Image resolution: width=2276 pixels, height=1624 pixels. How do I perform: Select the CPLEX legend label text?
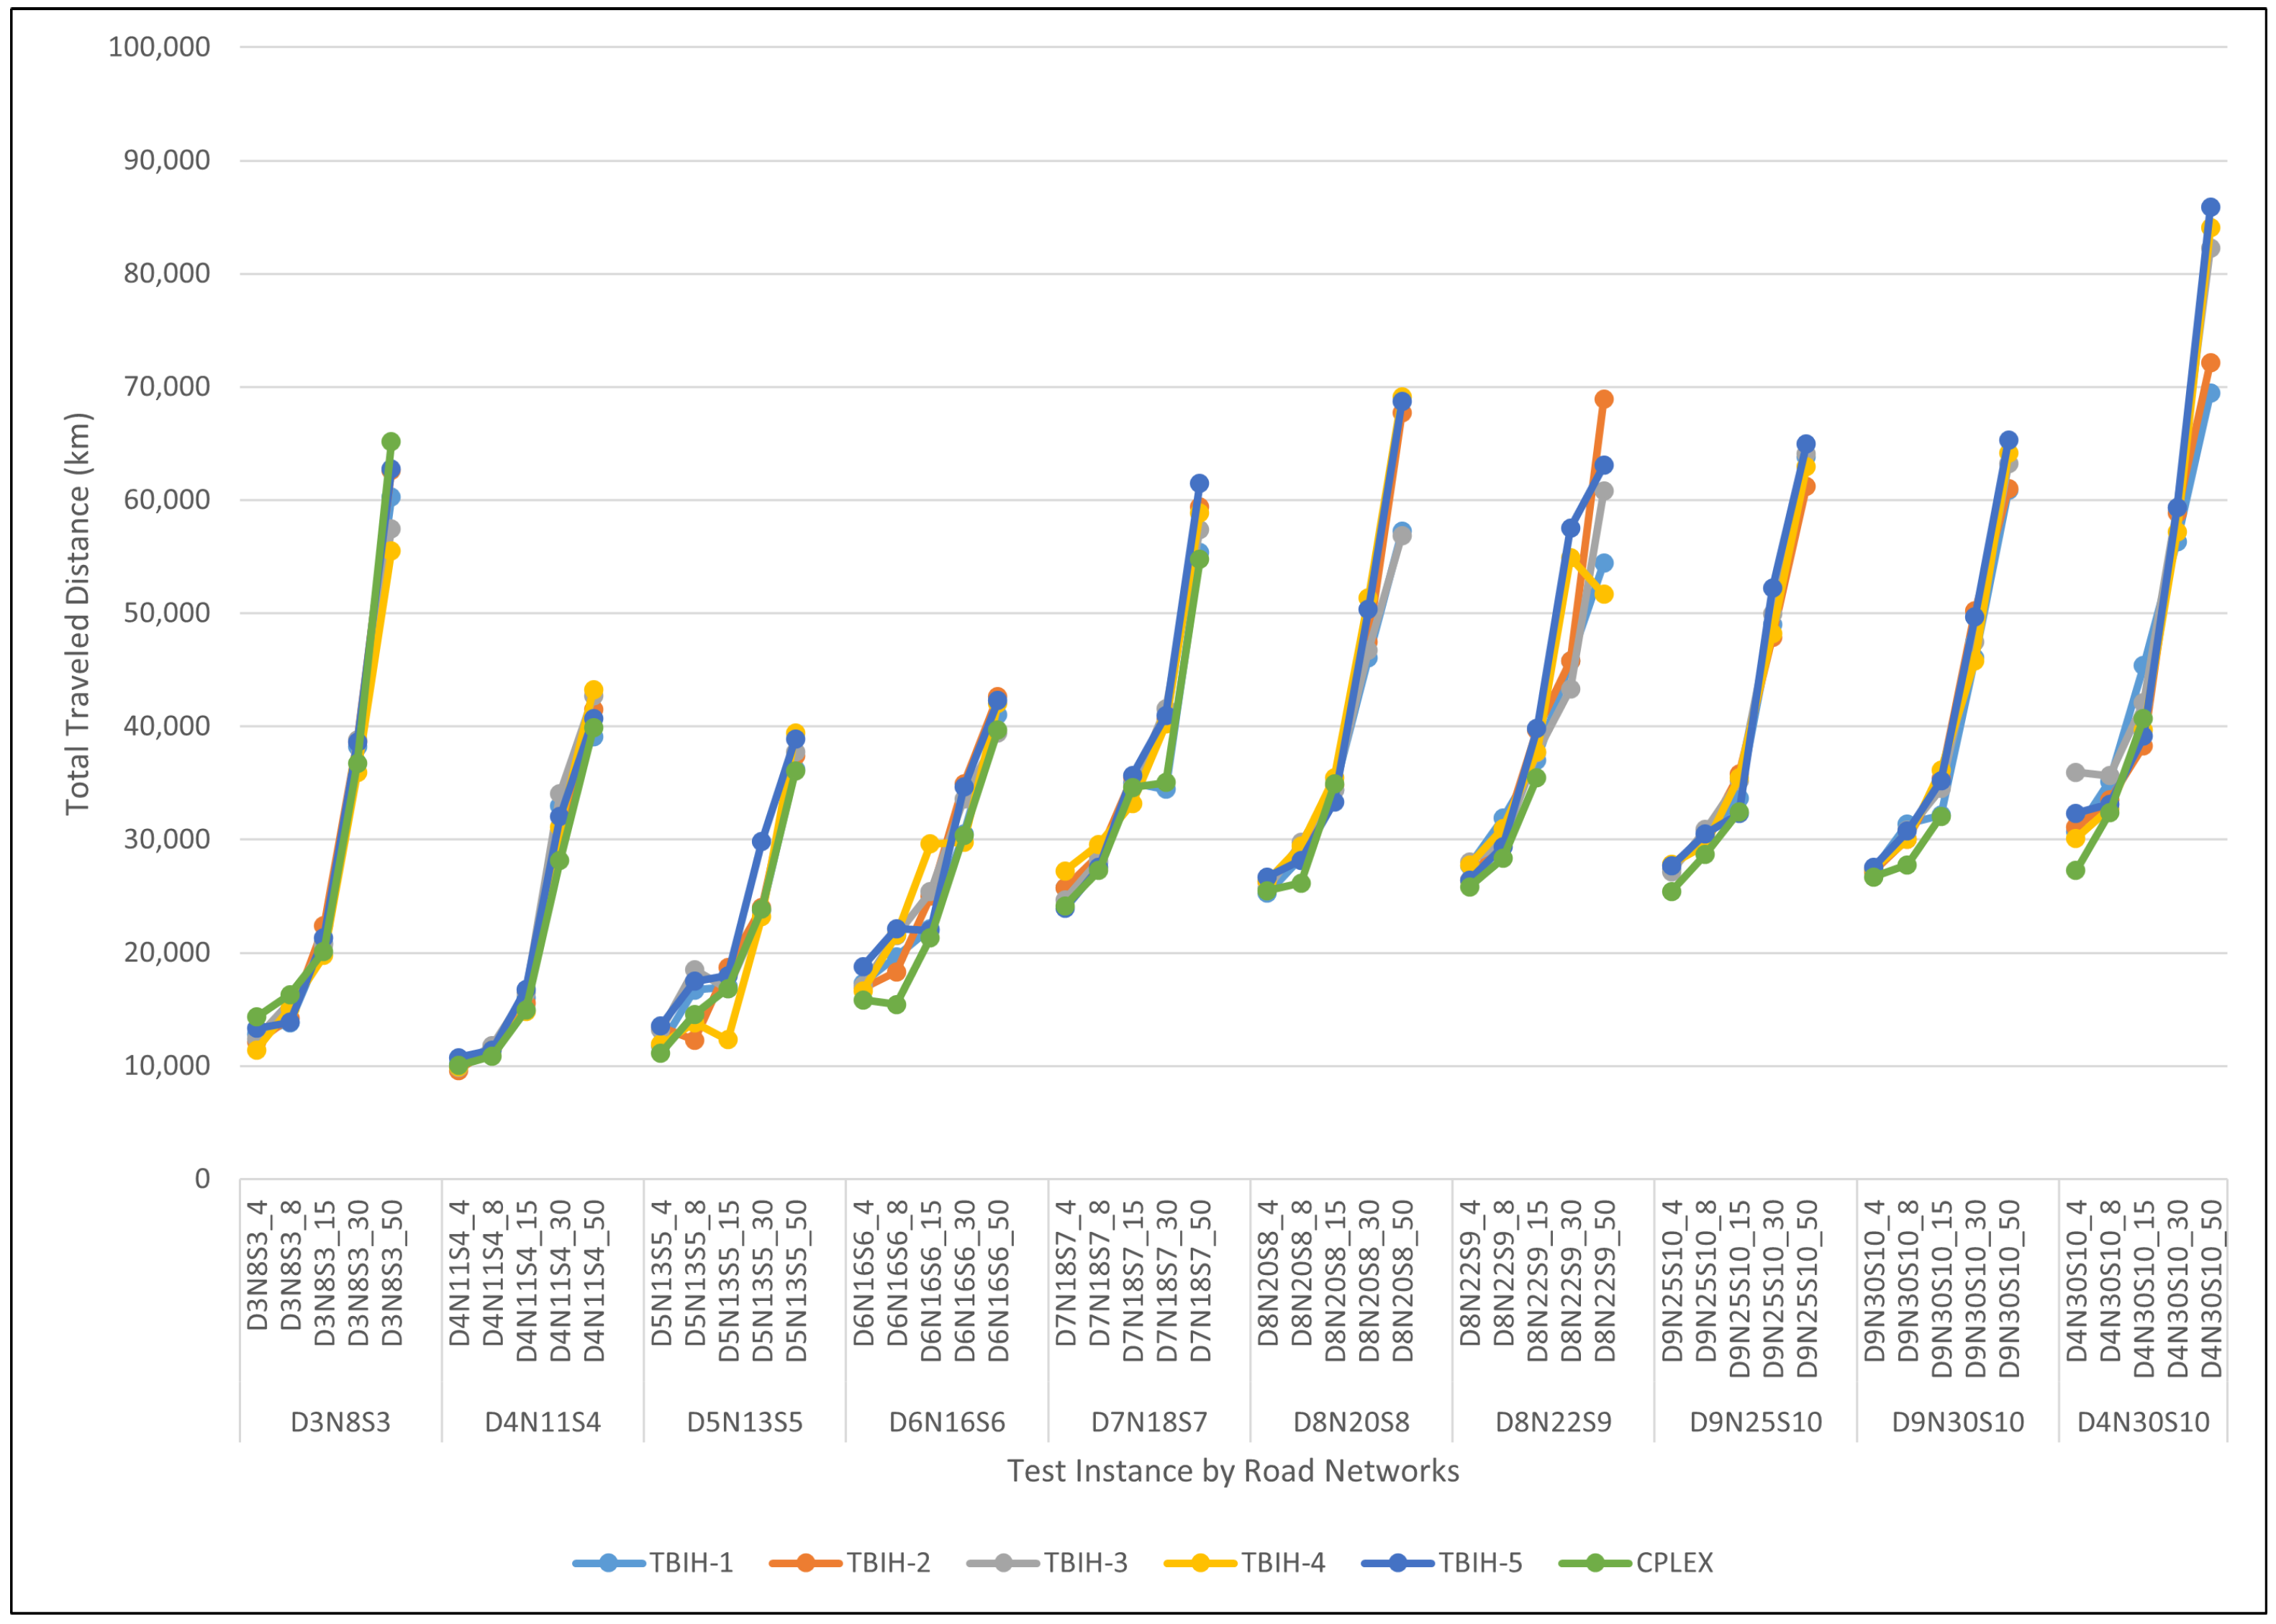pos(1674,1562)
